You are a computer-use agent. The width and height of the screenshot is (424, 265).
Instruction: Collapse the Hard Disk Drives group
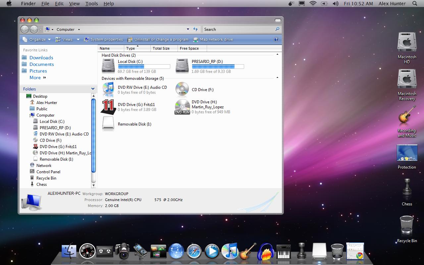pyautogui.click(x=277, y=55)
